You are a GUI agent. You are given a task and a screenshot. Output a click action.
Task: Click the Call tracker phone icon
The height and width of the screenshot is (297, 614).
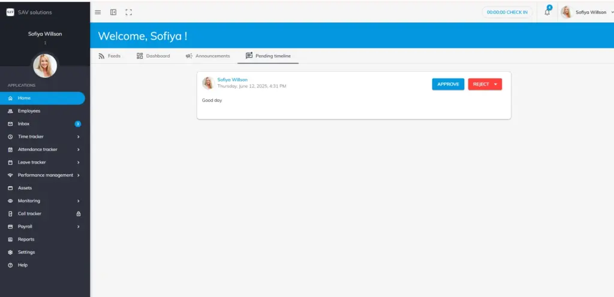coord(11,214)
